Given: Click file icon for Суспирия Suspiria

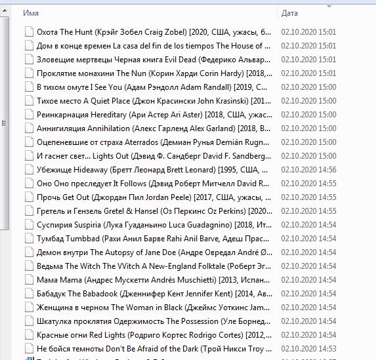Looking at the screenshot, I should click(30, 225).
